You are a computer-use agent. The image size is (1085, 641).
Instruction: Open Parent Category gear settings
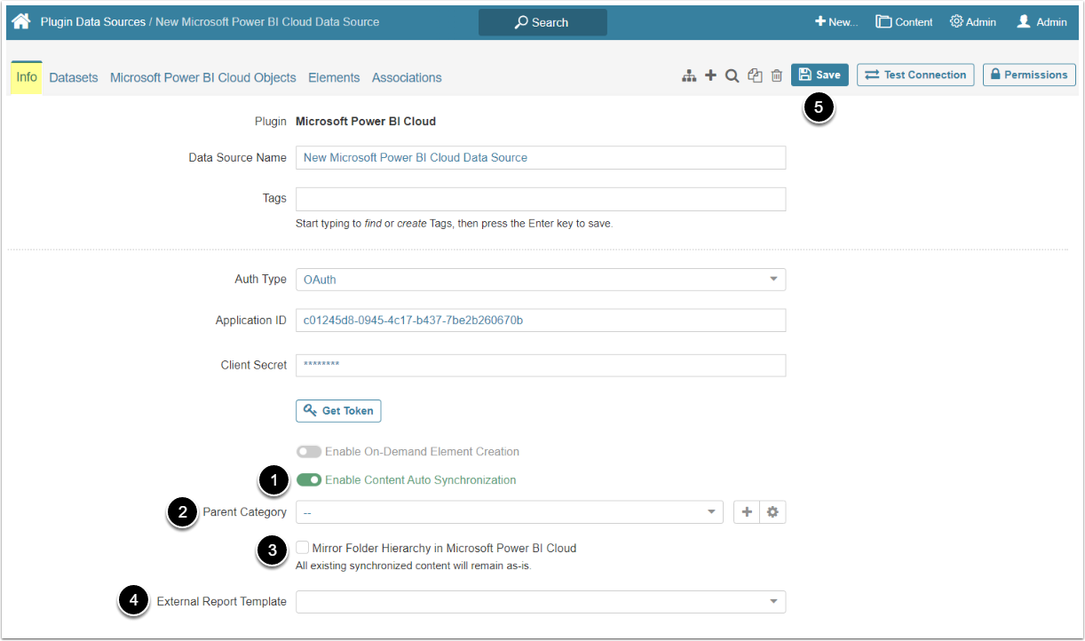[x=772, y=512]
